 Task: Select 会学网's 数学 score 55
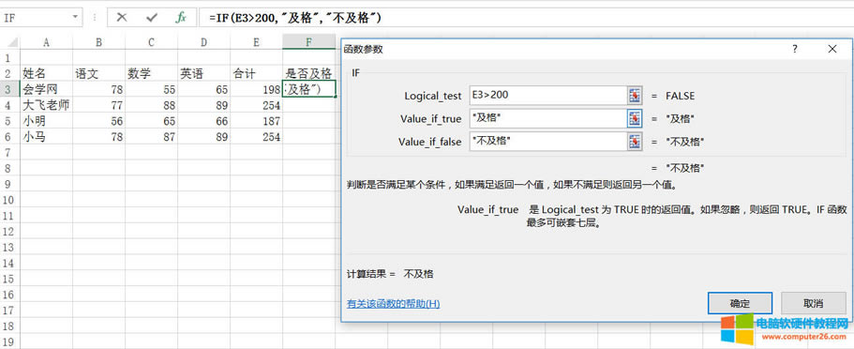152,89
